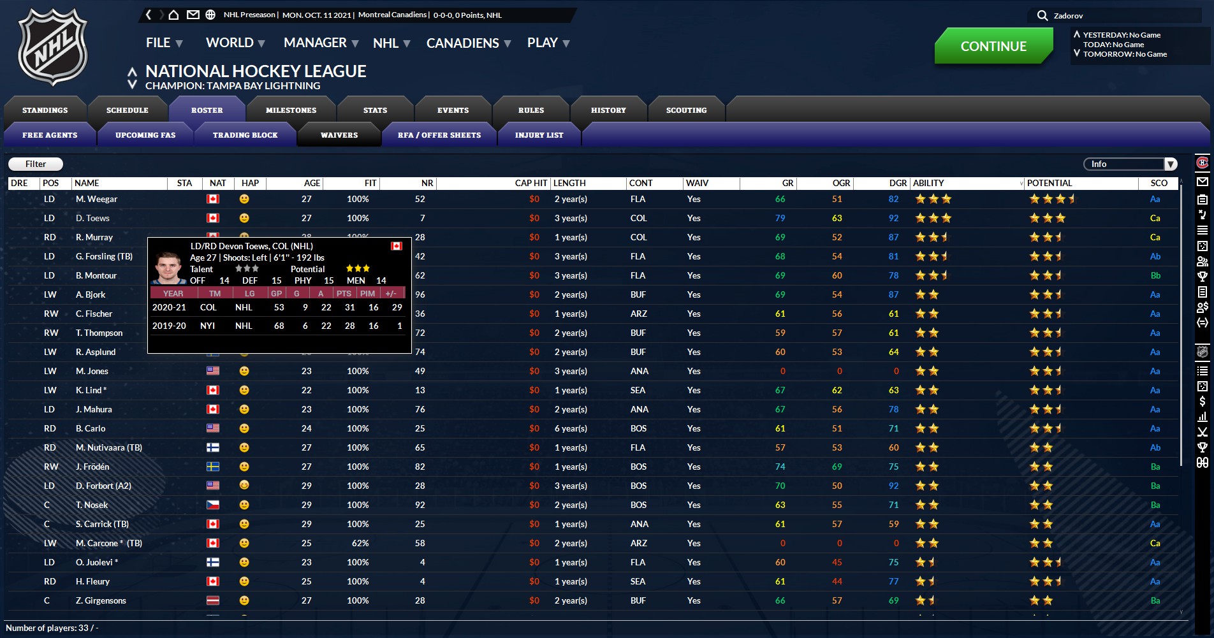This screenshot has height=638, width=1214.
Task: Open the home screen icon
Action: tap(173, 15)
